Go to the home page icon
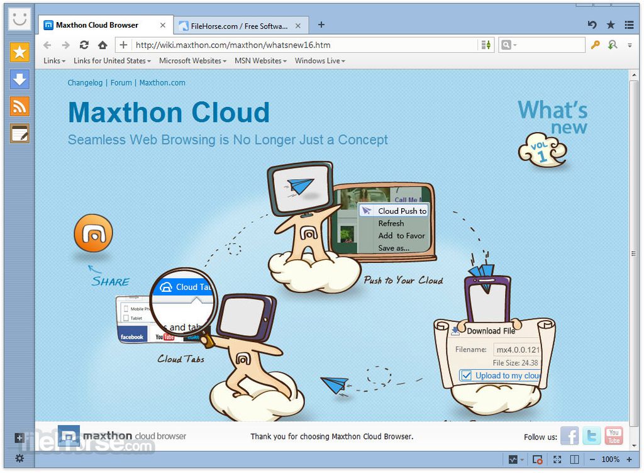644x473 pixels. [103, 45]
